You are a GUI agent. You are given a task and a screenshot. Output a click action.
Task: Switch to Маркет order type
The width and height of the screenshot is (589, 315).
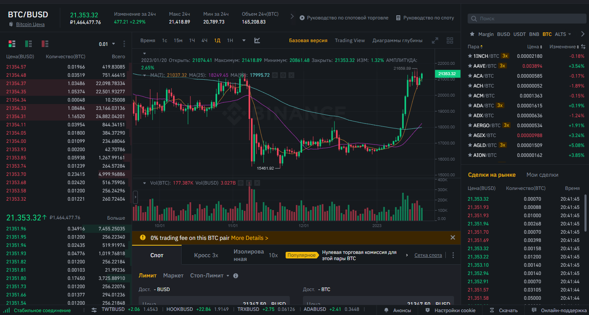tap(173, 275)
